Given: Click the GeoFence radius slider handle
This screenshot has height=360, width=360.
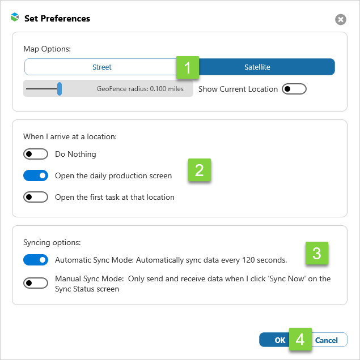Looking at the screenshot, I should [x=59, y=89].
